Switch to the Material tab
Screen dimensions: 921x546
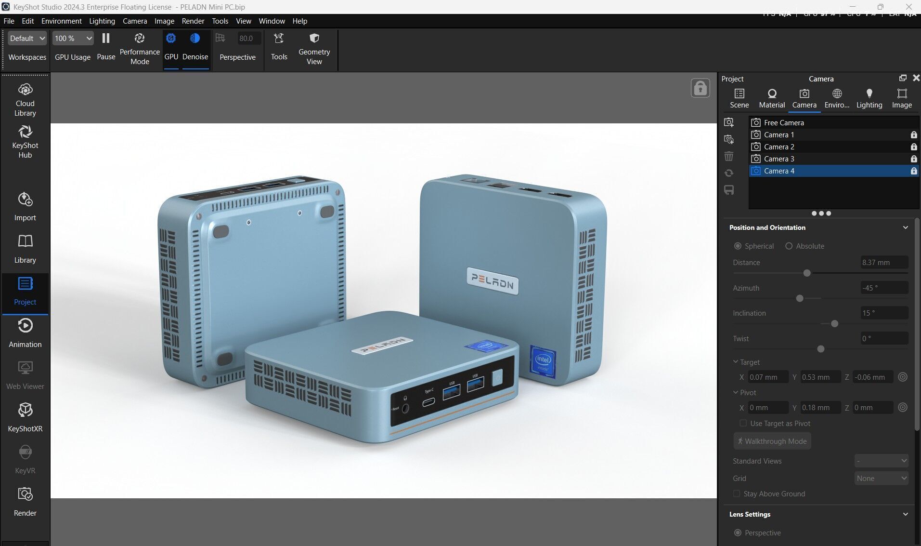pyautogui.click(x=772, y=98)
